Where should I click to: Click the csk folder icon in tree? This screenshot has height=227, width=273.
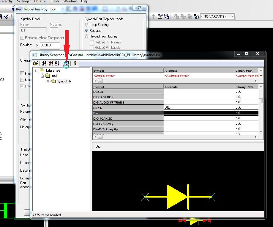tap(48, 76)
